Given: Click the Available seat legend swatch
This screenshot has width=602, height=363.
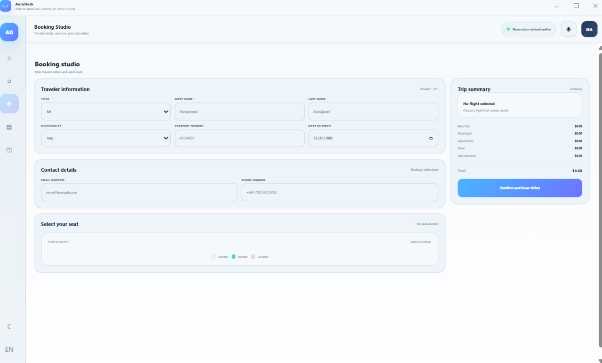Looking at the screenshot, I should tap(214, 257).
